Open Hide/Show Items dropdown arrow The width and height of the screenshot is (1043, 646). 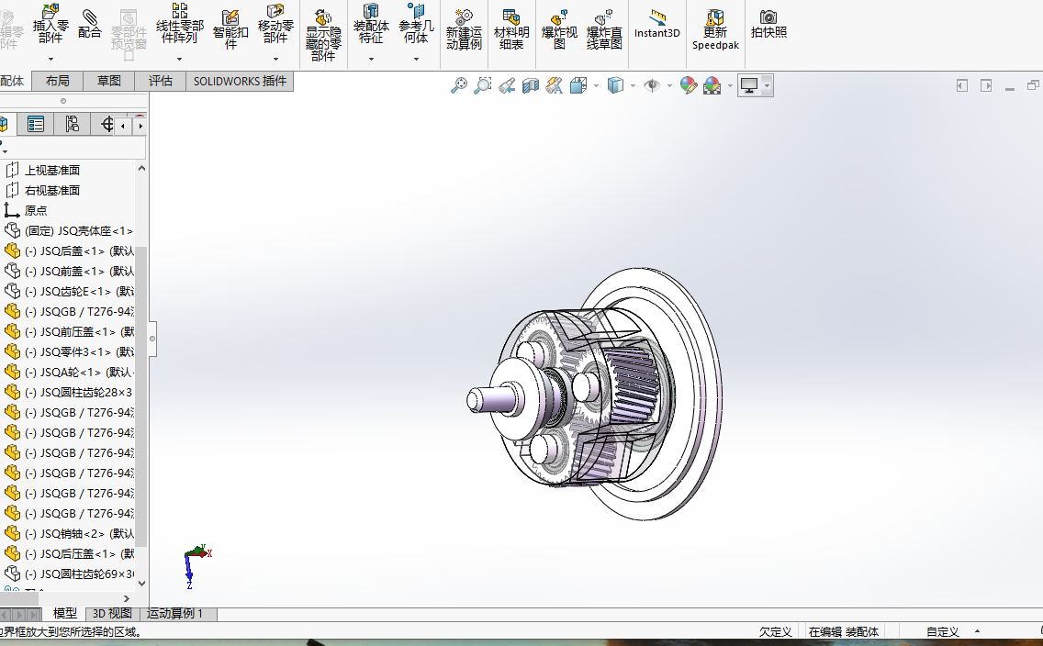point(669,85)
